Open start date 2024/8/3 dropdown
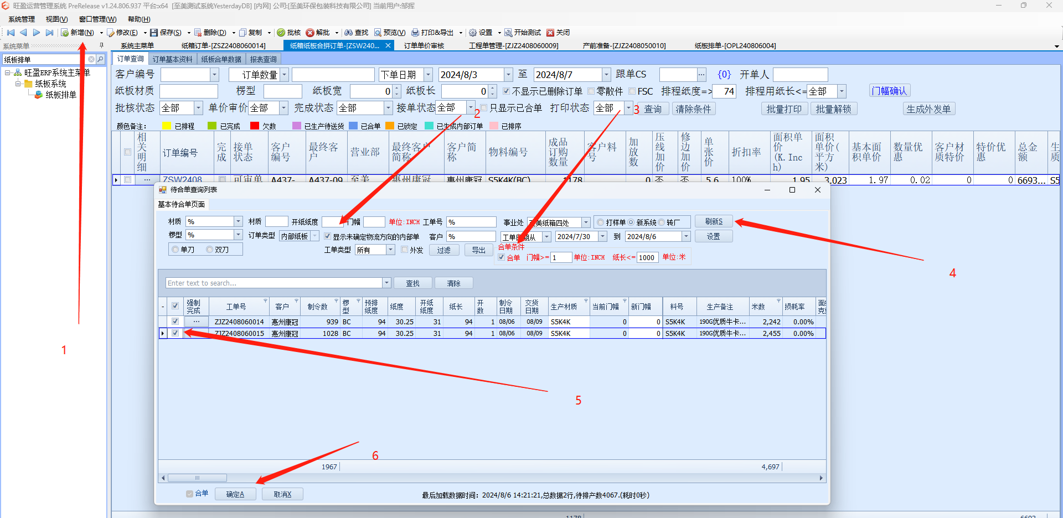Screen dimensions: 1063x518 (x=508, y=74)
